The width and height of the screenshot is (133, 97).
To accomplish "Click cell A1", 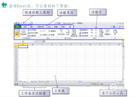I will pyautogui.click(x=23, y=47).
